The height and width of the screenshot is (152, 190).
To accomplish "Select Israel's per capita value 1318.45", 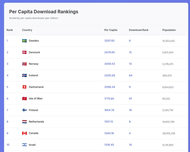I will (109, 145).
